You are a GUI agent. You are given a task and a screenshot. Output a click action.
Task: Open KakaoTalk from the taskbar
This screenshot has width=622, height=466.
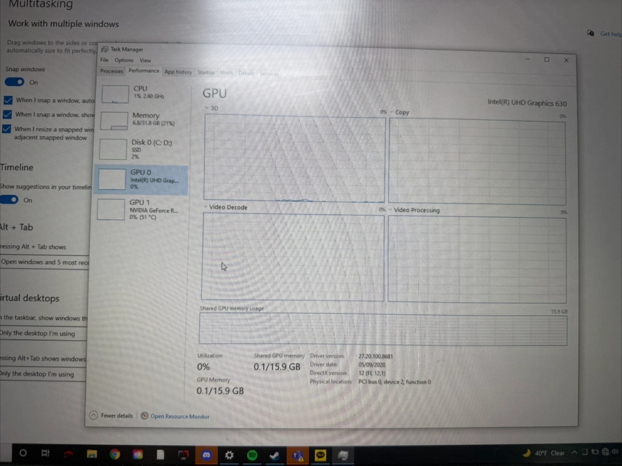coord(321,455)
